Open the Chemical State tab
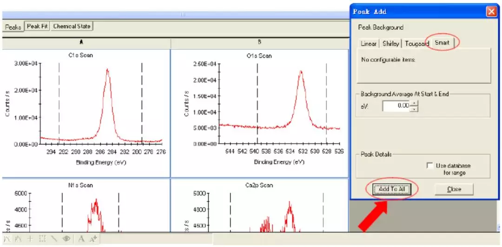Screen dimensions: 502x247 (72, 27)
